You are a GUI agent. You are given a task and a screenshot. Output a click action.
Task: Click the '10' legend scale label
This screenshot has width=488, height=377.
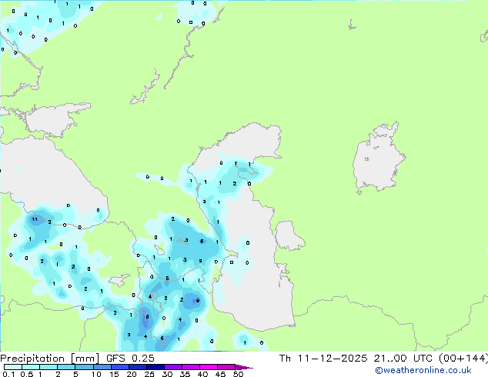(x=96, y=374)
